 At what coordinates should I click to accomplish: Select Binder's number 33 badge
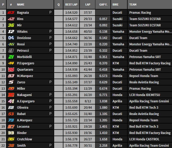(11, 133)
